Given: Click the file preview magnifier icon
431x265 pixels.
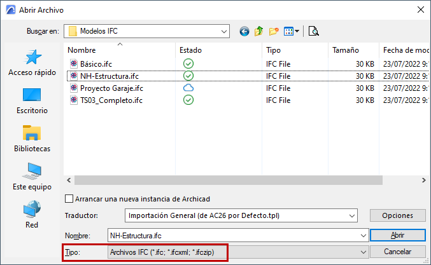Looking at the screenshot, I should (313, 31).
